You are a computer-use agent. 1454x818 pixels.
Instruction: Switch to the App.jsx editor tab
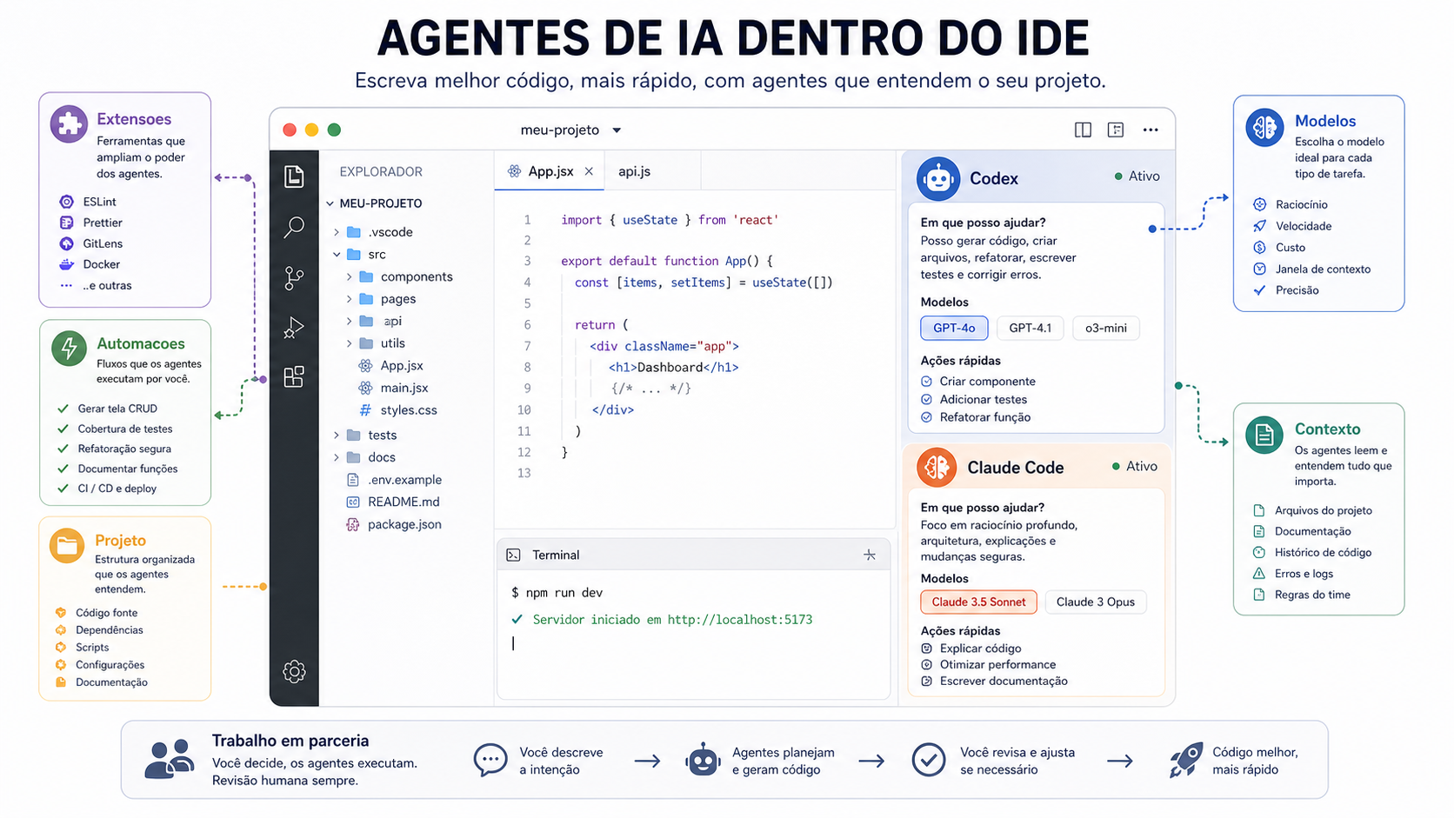tap(550, 171)
